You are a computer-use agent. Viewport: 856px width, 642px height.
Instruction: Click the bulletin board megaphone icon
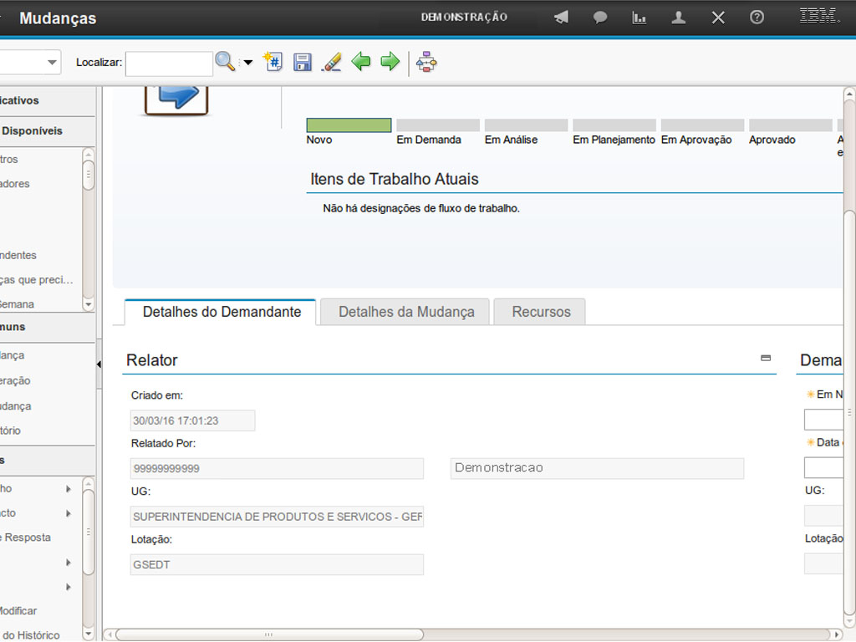[x=561, y=18]
